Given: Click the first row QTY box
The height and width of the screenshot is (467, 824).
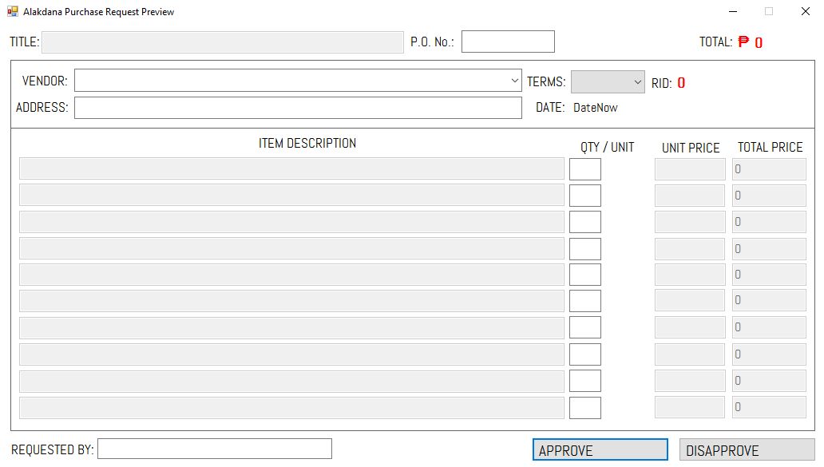Looking at the screenshot, I should point(585,169).
